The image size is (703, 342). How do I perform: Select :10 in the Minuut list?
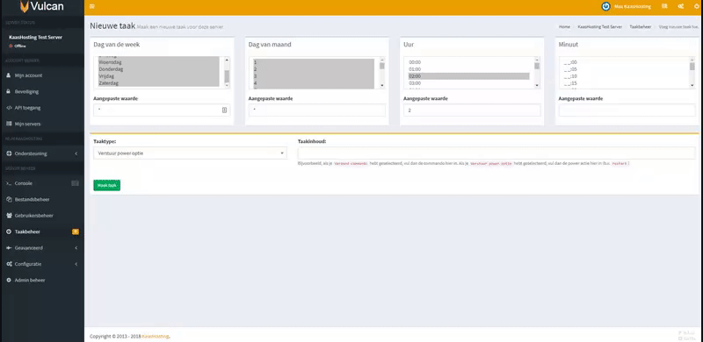pos(624,76)
